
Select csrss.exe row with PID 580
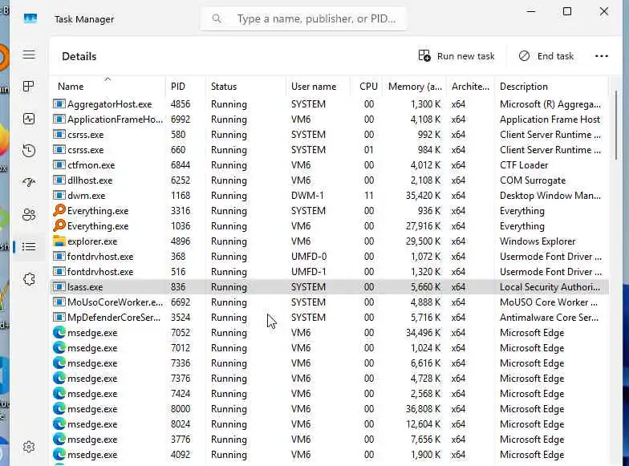pyautogui.click(x=329, y=135)
